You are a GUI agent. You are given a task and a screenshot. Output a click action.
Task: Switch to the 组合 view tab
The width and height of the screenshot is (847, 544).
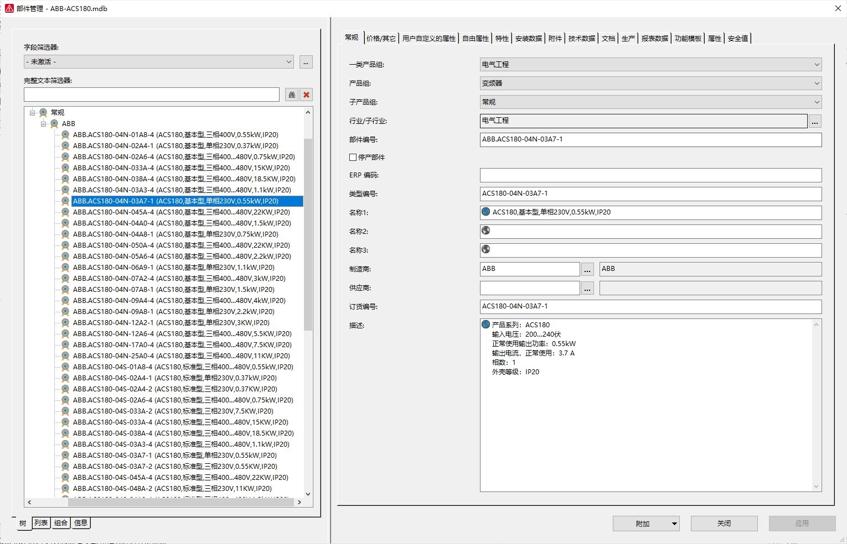click(61, 523)
